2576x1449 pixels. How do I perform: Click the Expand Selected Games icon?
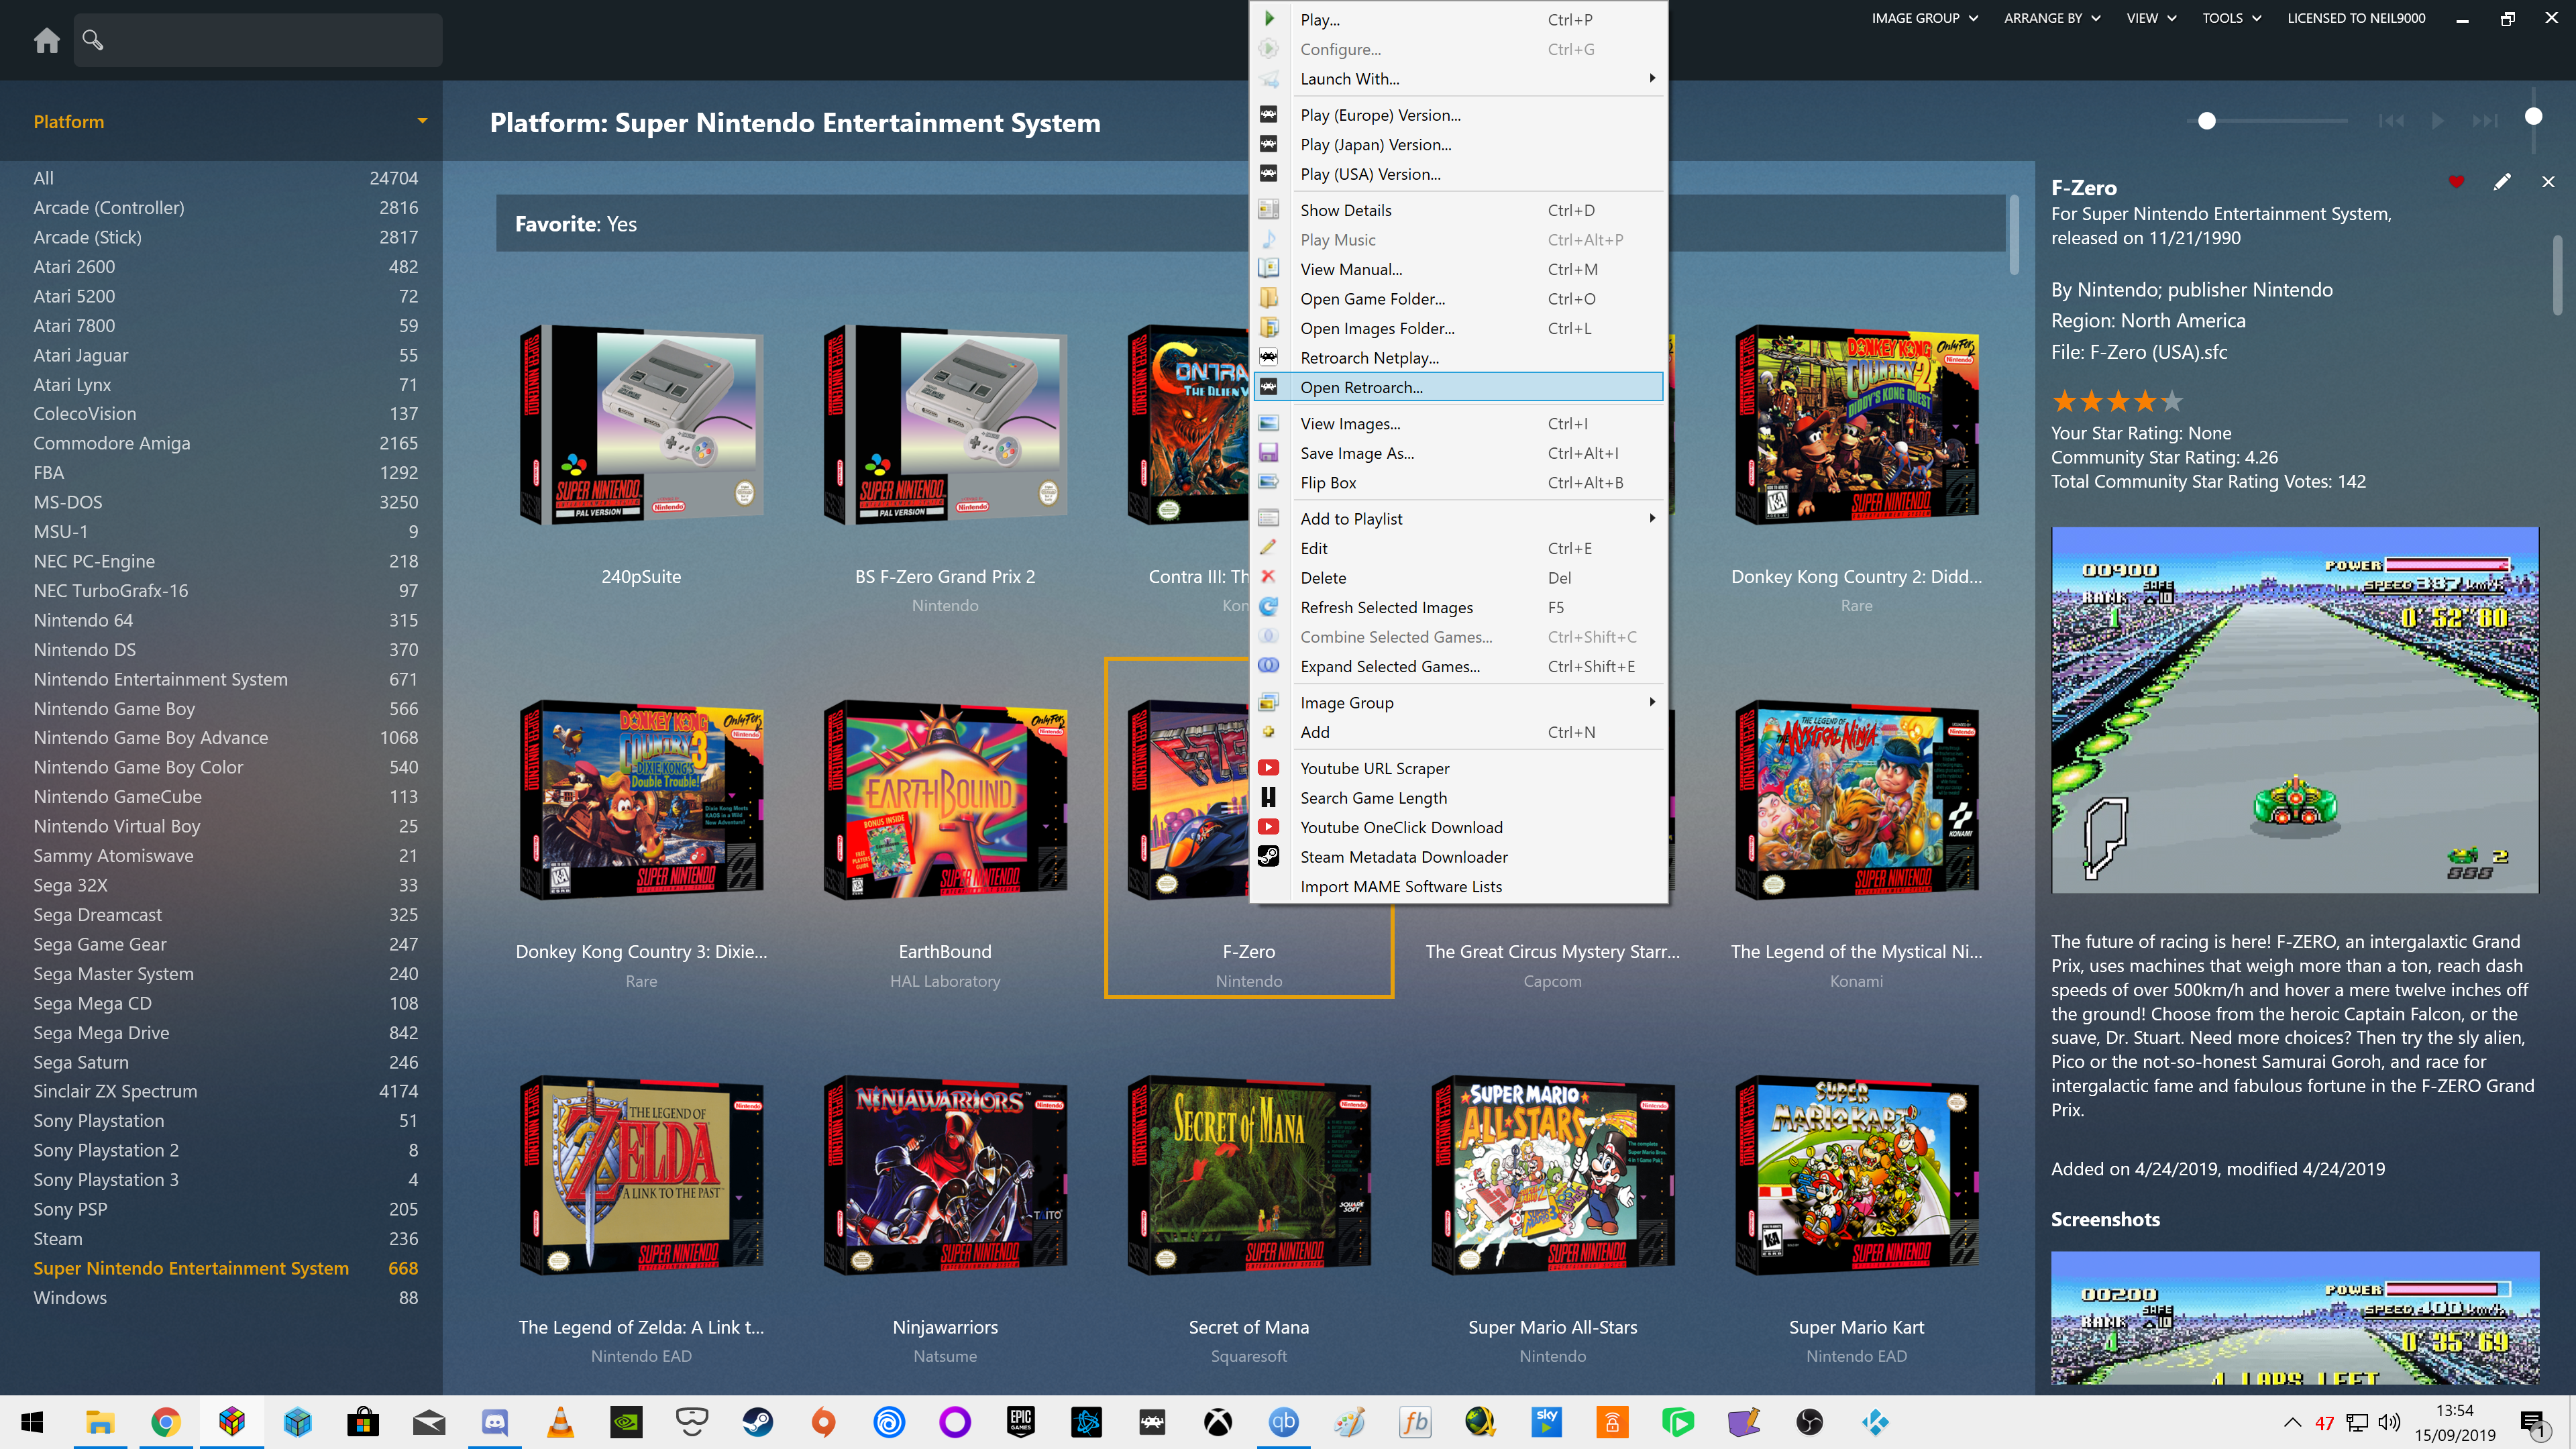pos(1268,666)
